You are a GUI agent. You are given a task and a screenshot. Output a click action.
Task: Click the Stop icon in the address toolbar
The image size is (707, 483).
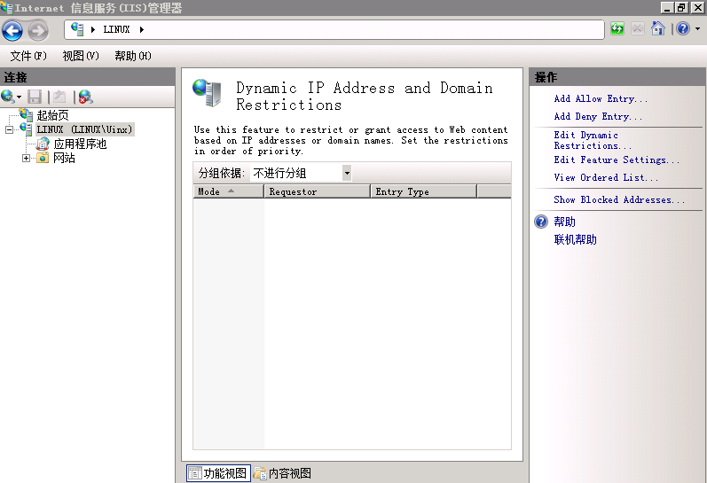[x=637, y=29]
